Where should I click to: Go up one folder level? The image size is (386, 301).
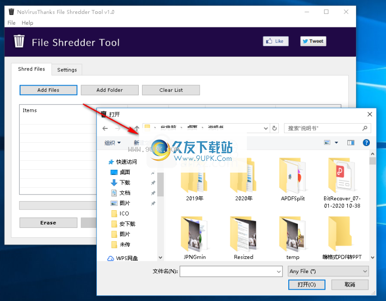tap(137, 128)
